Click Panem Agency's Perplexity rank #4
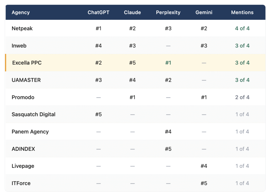Screen dimensions: 270x196 pyautogui.click(x=168, y=132)
